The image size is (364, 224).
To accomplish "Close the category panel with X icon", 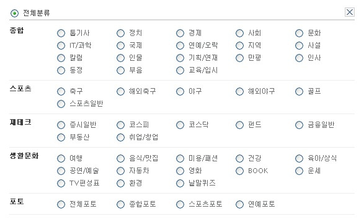I will (350, 12).
